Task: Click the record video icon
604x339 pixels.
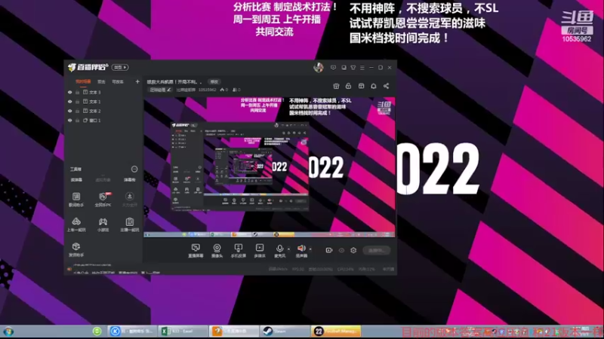Action: 329,250
